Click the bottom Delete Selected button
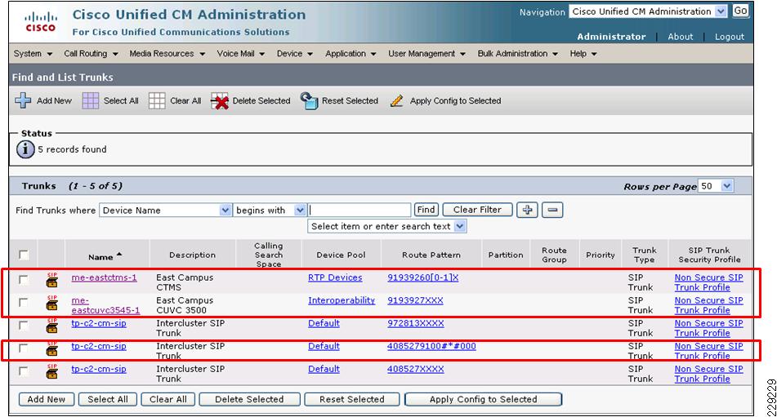 tap(249, 399)
